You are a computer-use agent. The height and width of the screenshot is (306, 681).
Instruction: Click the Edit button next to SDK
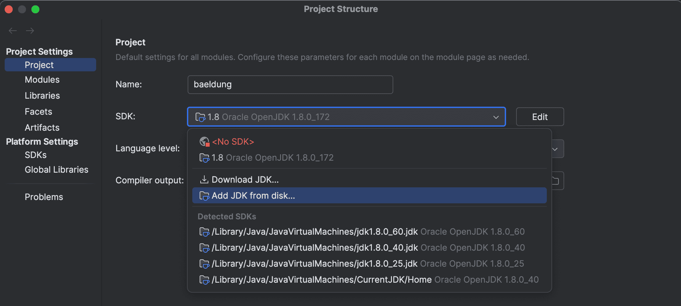coord(540,117)
